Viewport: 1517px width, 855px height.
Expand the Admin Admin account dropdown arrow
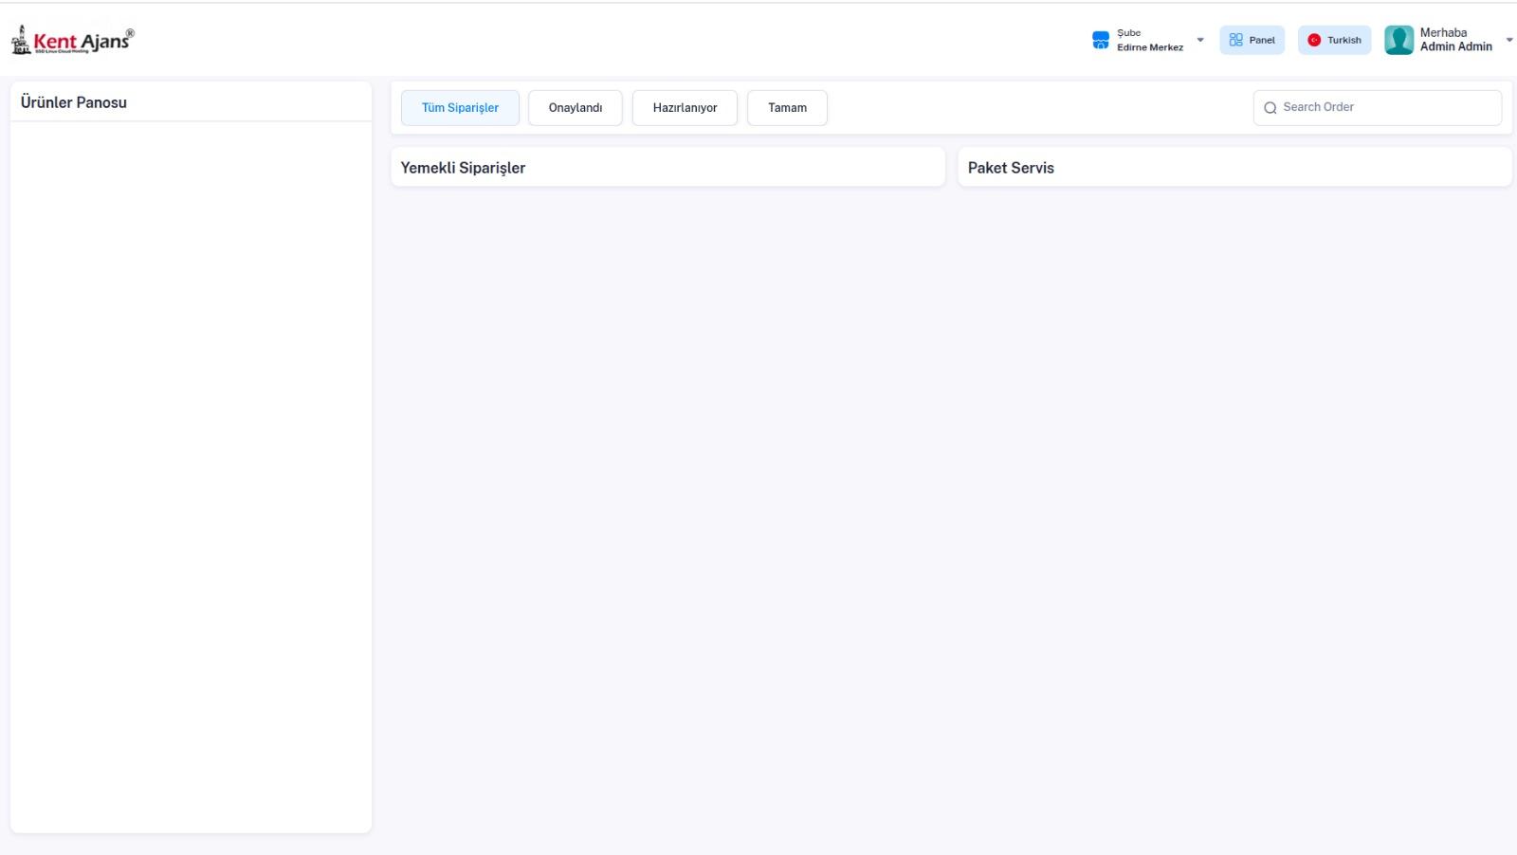(x=1509, y=40)
